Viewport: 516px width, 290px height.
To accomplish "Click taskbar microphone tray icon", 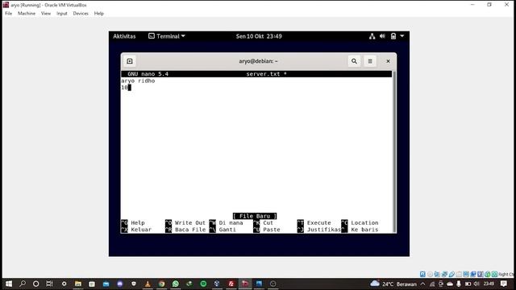I will (459, 284).
